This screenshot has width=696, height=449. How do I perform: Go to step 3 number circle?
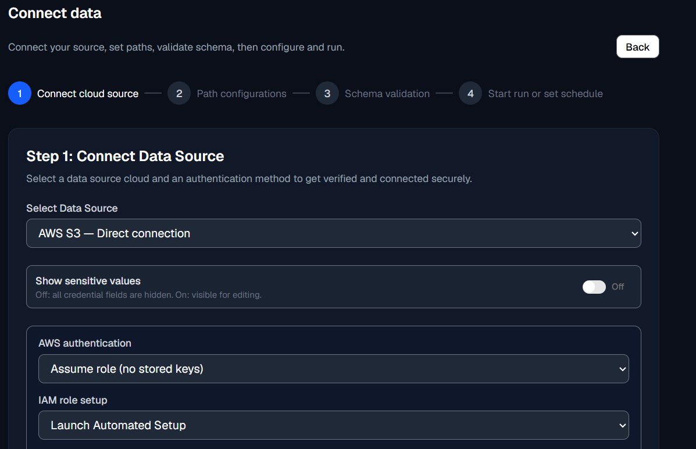point(327,93)
